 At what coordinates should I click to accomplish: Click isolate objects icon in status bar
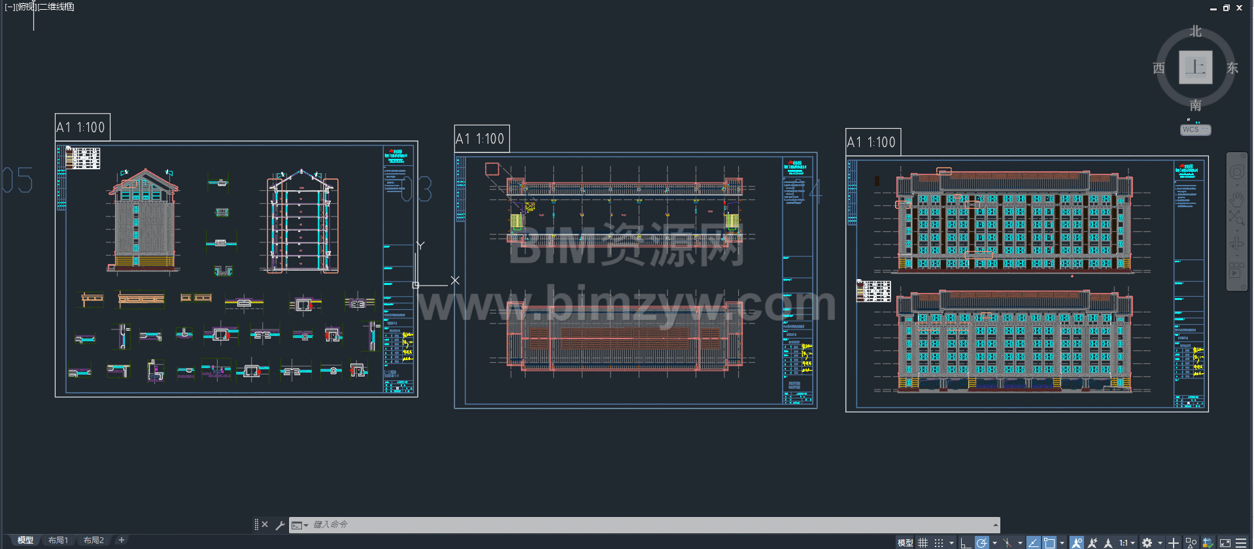click(1191, 543)
